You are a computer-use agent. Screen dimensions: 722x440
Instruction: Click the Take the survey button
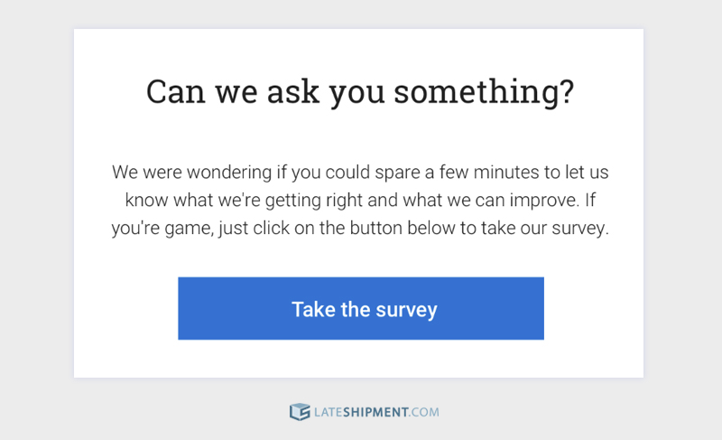361,308
